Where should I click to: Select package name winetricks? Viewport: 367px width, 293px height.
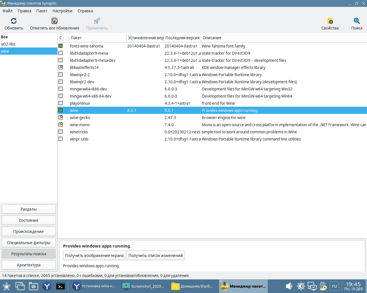(79, 132)
